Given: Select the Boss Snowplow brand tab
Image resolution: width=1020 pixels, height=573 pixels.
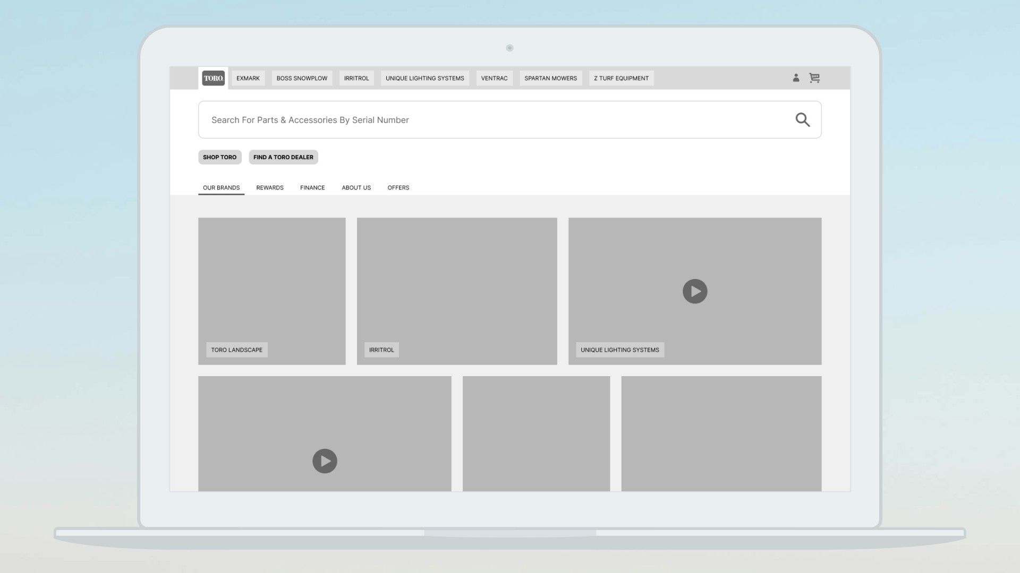Looking at the screenshot, I should [302, 78].
